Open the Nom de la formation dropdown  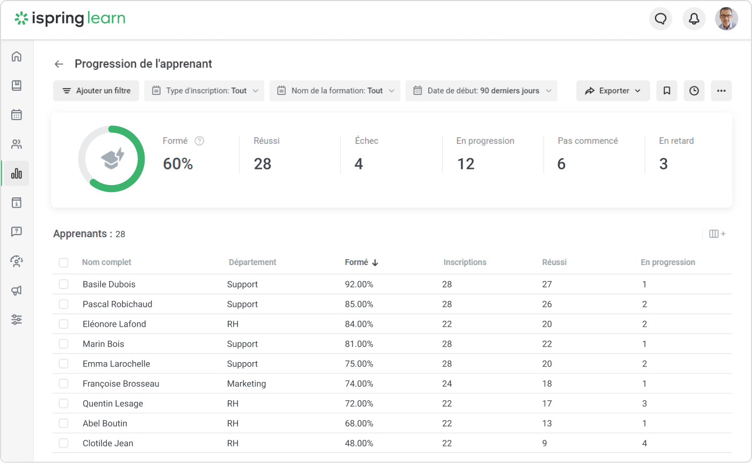tap(335, 91)
